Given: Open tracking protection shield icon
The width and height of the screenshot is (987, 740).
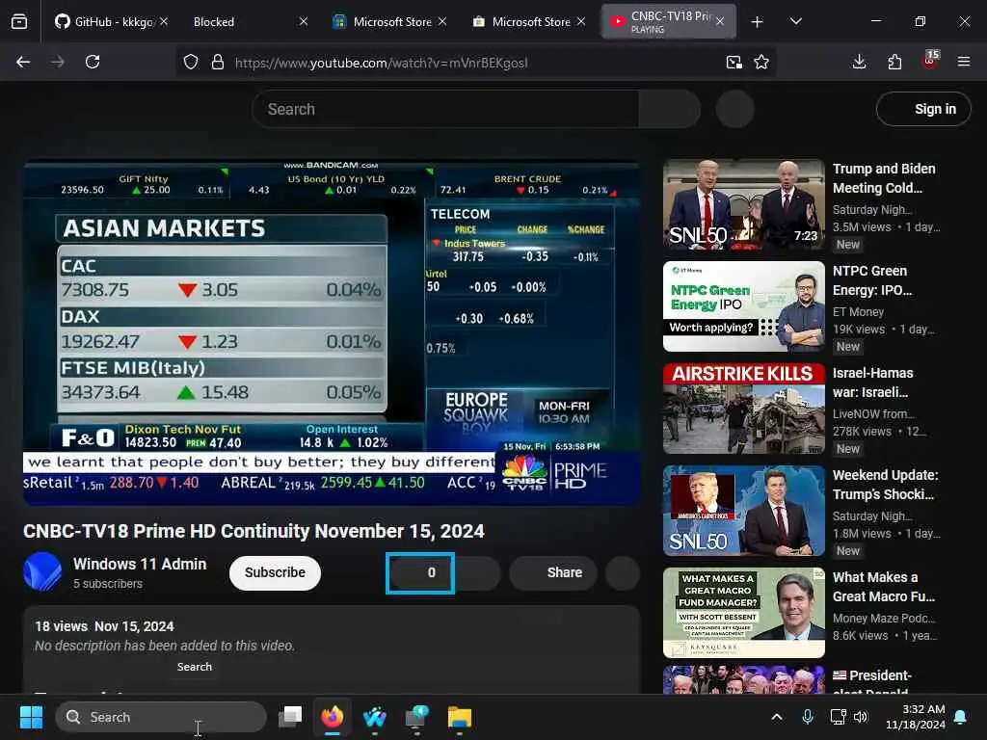Looking at the screenshot, I should click(191, 62).
